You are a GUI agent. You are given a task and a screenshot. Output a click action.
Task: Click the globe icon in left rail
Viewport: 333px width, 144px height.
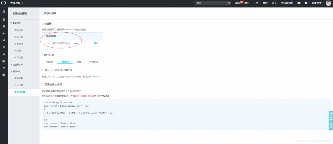click(x=4, y=61)
